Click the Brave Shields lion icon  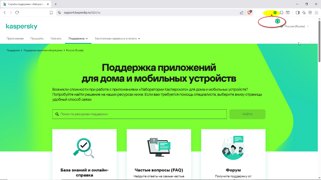pyautogui.click(x=249, y=12)
